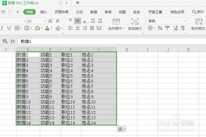Apply the red font color

pos(47,28)
